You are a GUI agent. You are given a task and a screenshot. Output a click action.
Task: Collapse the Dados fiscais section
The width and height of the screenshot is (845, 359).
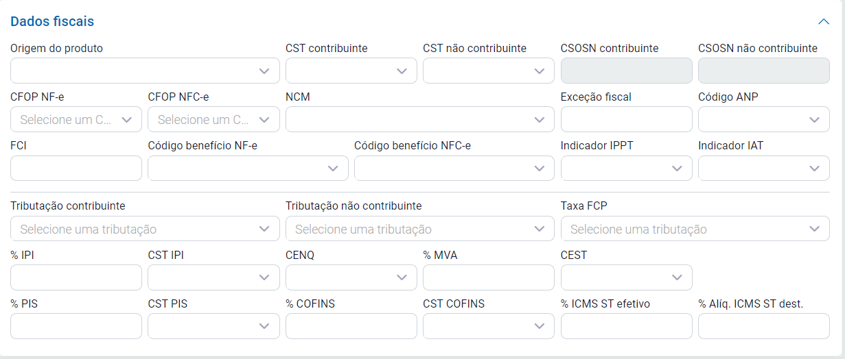click(824, 21)
